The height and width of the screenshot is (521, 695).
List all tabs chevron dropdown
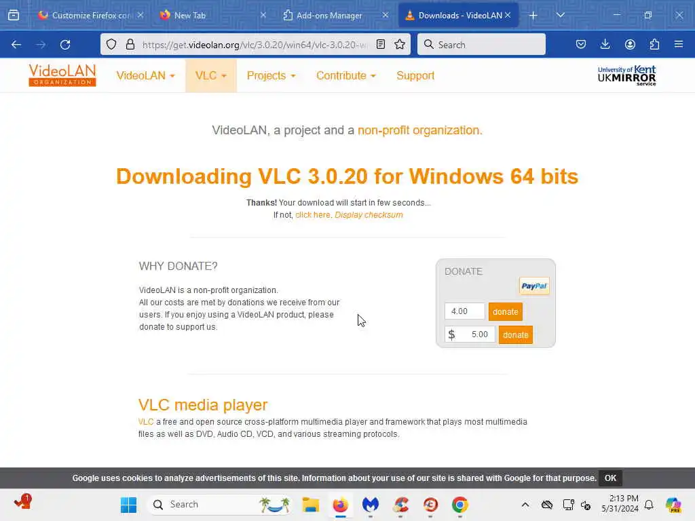click(561, 15)
